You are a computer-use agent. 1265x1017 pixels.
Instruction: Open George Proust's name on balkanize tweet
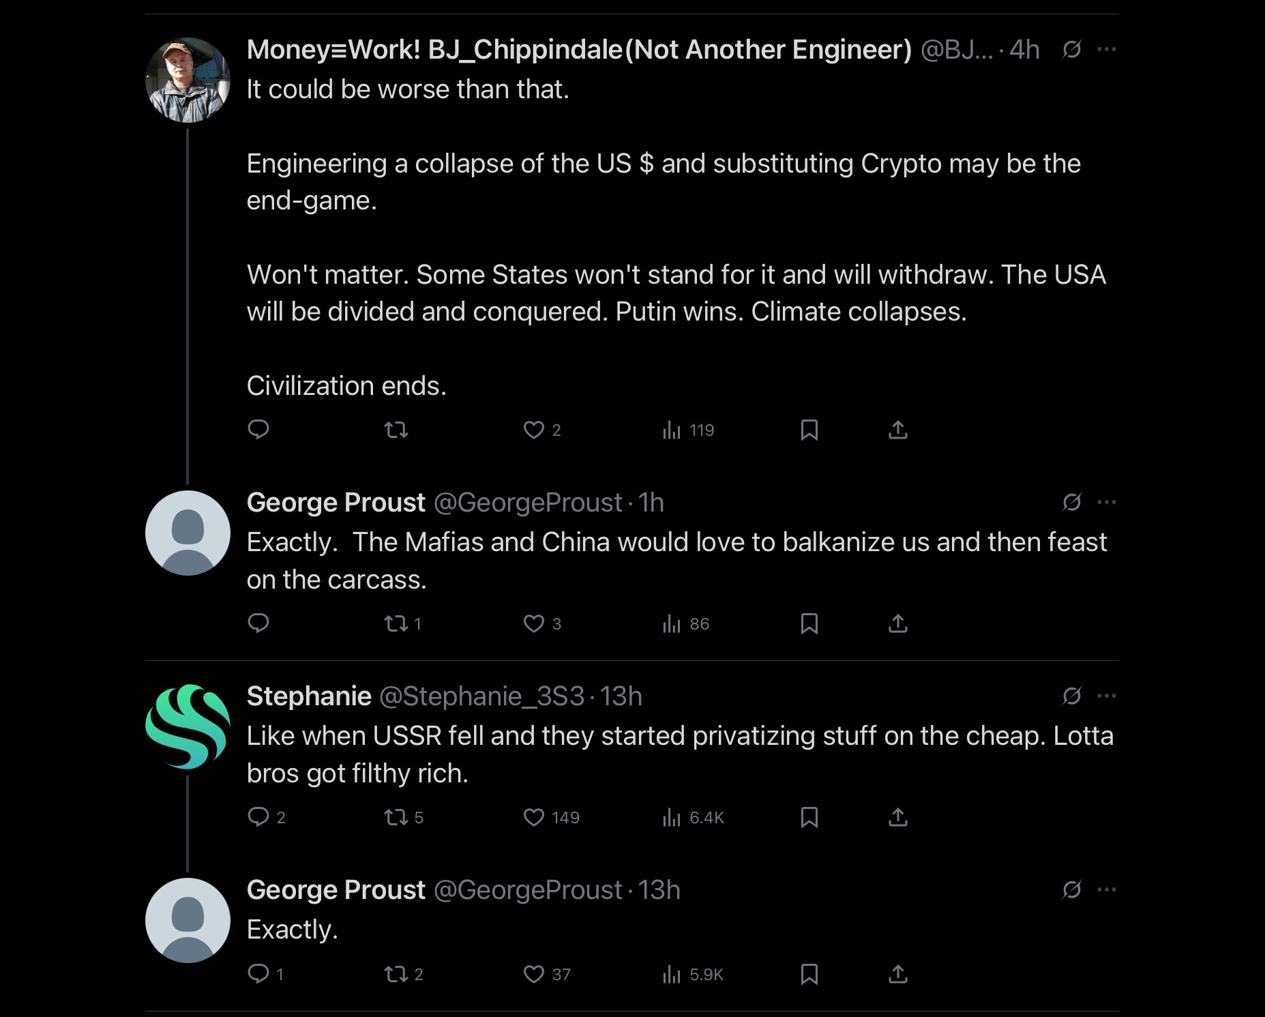pyautogui.click(x=336, y=502)
